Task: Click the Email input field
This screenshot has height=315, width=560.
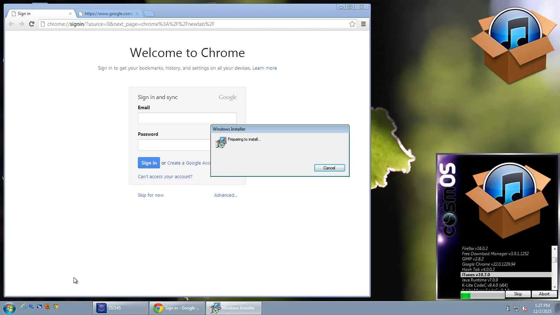Action: click(x=187, y=118)
